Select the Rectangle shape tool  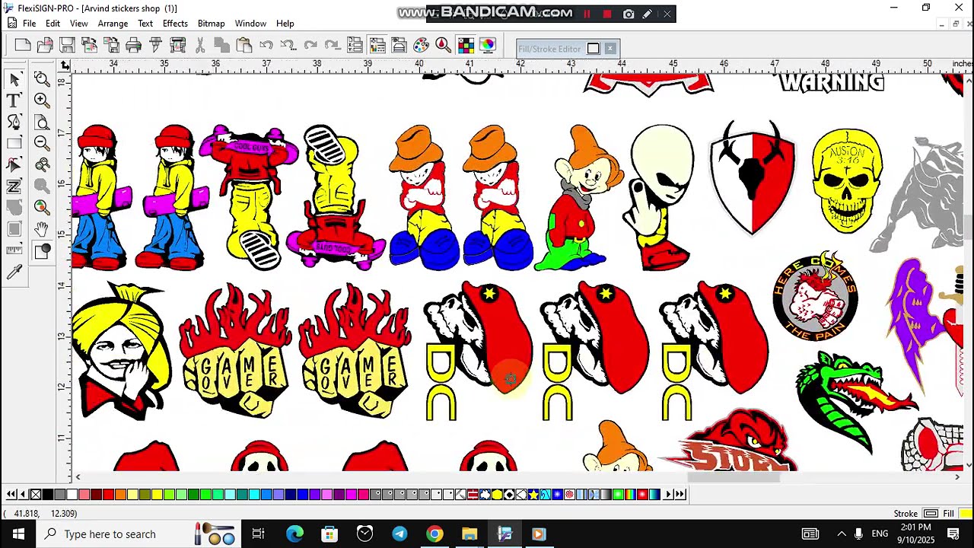(14, 143)
